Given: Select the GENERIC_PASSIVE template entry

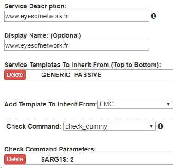Looking at the screenshot, I should tap(72, 75).
